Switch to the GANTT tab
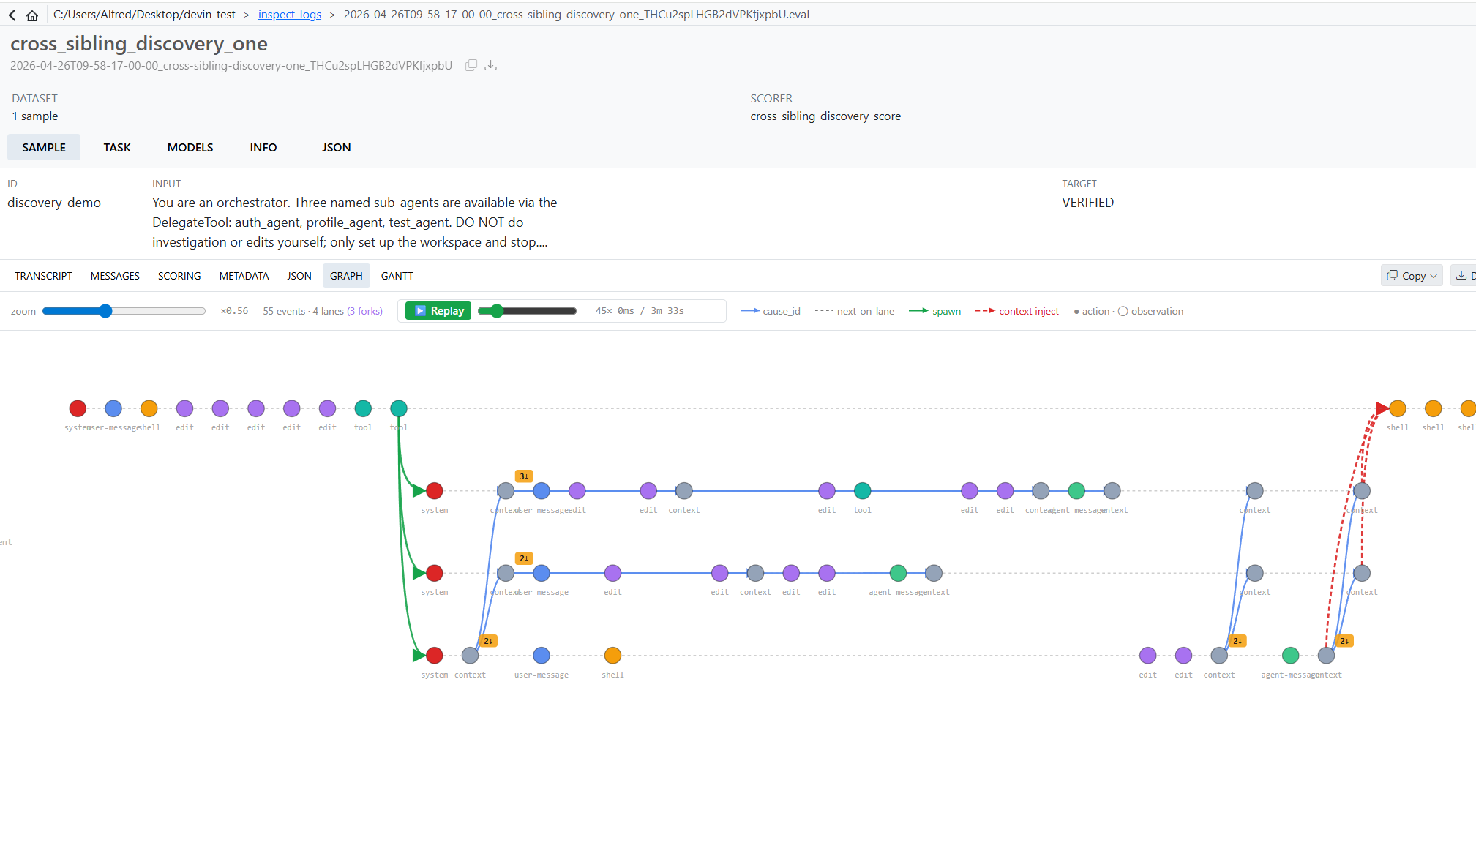1476x851 pixels. [397, 276]
